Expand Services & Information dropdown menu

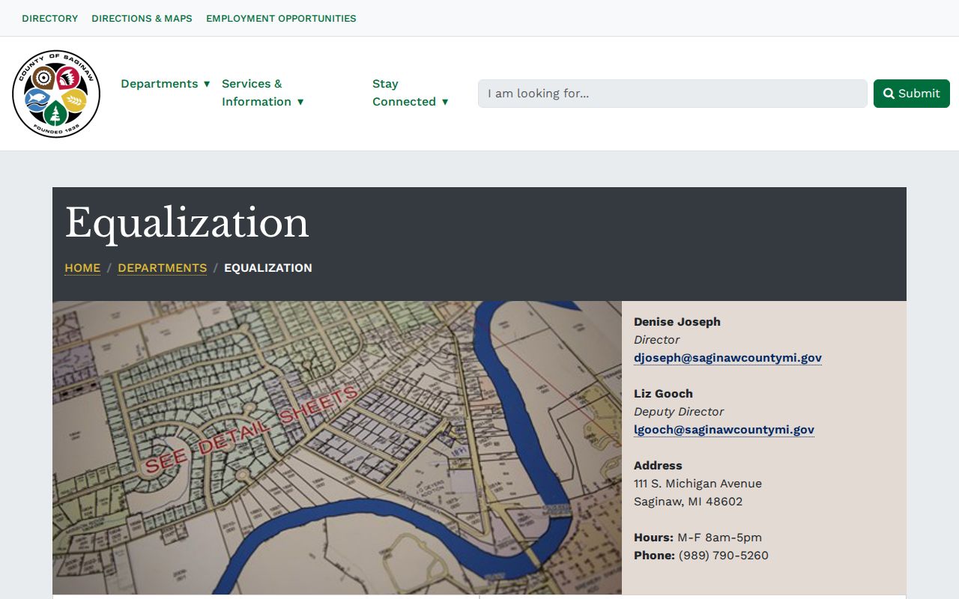coord(263,93)
